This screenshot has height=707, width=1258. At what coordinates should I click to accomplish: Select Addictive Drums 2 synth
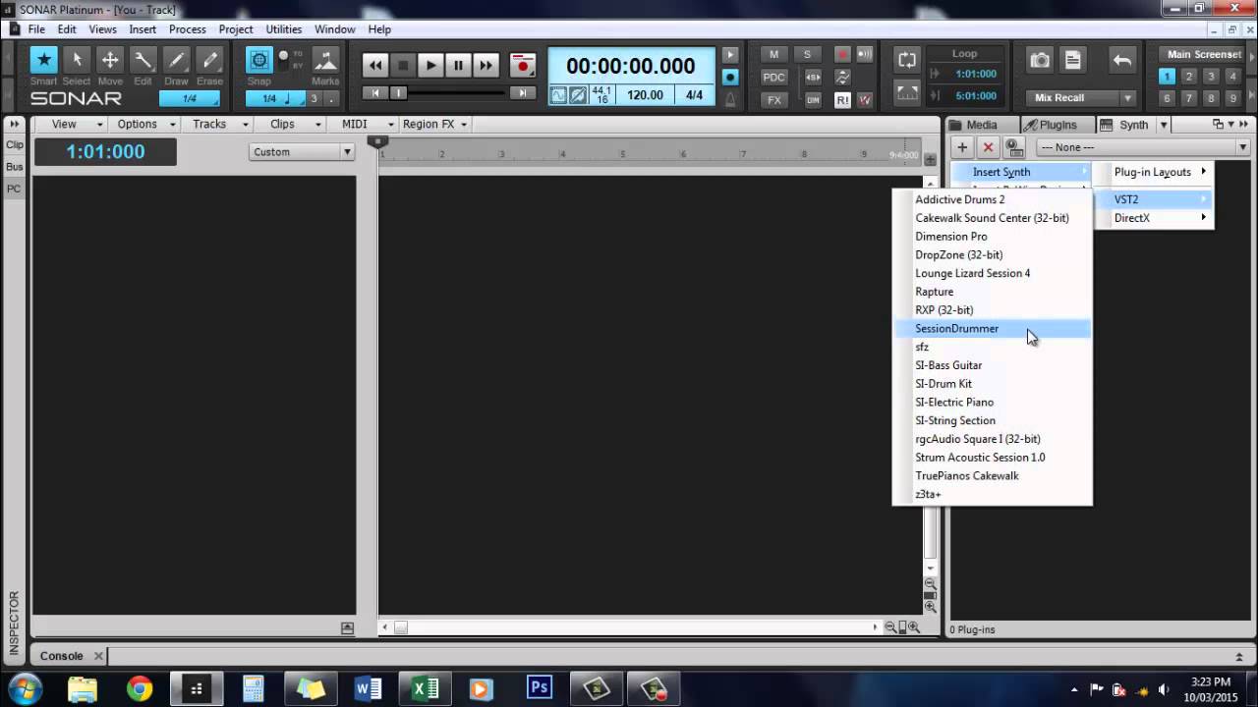click(x=993, y=199)
